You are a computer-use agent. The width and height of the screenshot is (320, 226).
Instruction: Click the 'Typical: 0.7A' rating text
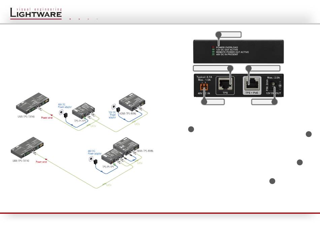[204, 77]
